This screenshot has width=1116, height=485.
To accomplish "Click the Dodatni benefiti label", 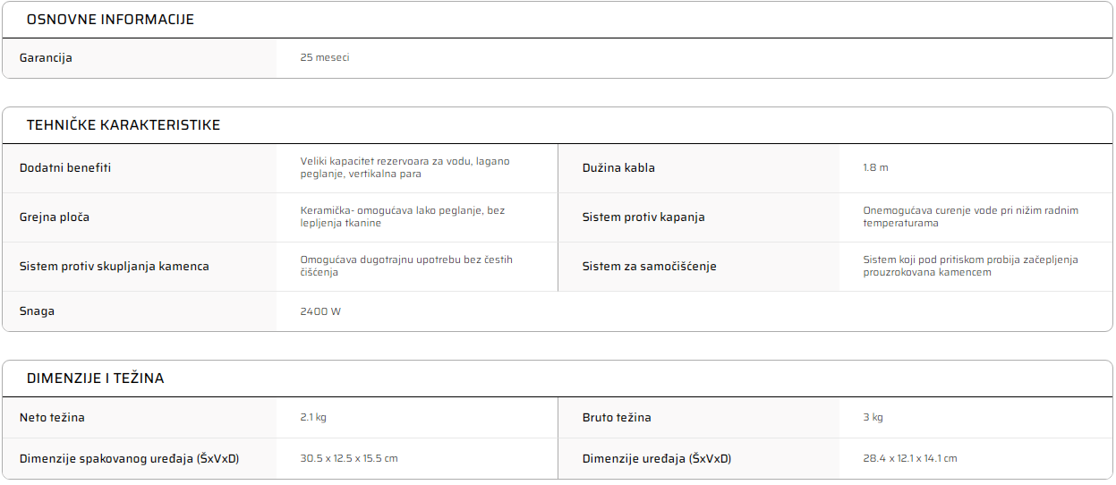I will (x=65, y=168).
